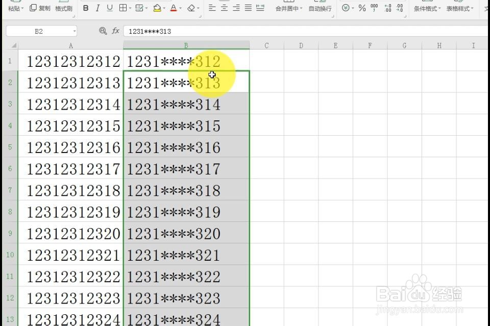Select column C header
The image size is (490, 326).
tap(266, 45)
